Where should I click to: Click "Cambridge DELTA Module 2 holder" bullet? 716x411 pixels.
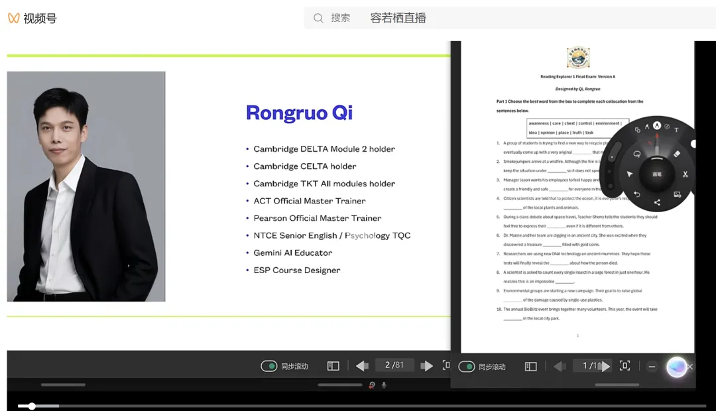(324, 149)
